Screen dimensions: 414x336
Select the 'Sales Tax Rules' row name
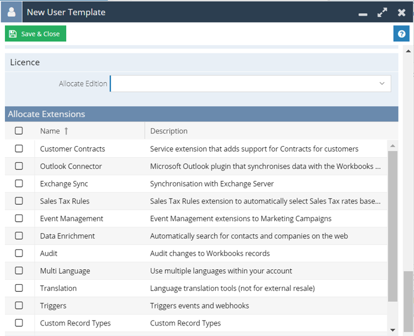(x=65, y=201)
